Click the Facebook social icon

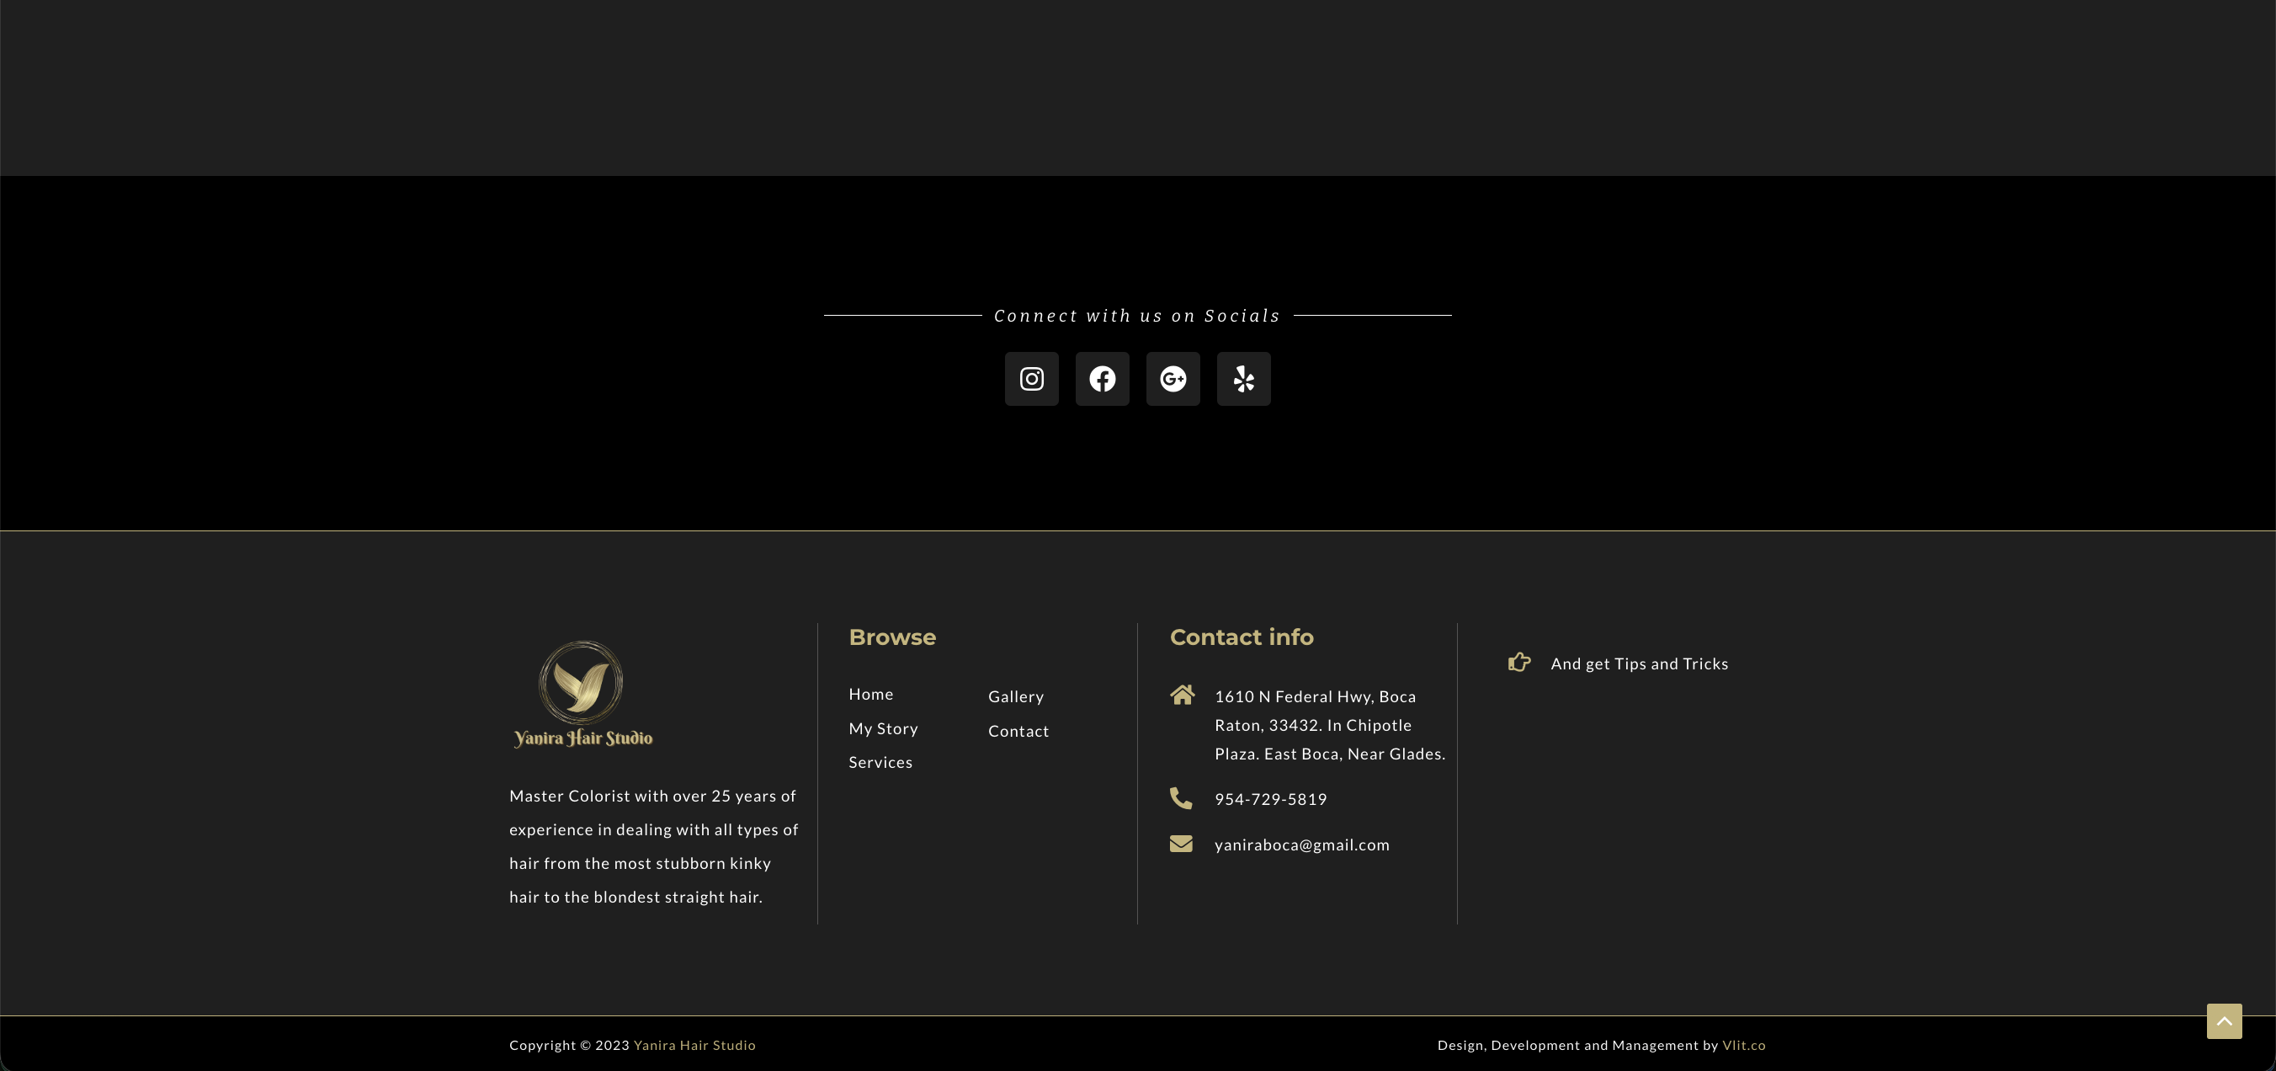point(1102,379)
